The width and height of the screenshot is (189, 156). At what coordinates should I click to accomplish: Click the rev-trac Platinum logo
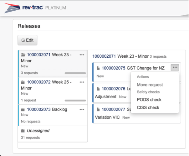35,8
